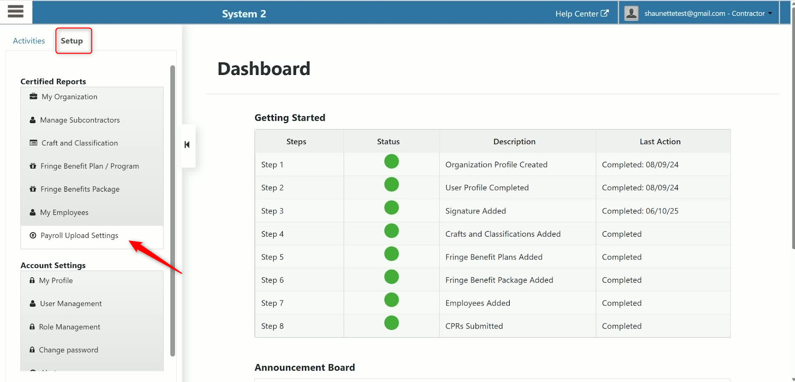This screenshot has height=382, width=795.
Task: Click 'Organization Profile Created' description
Action: (x=496, y=165)
